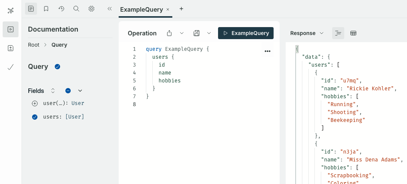Open the [User] return type link
Image resolution: width=407 pixels, height=184 pixels.
(74, 117)
